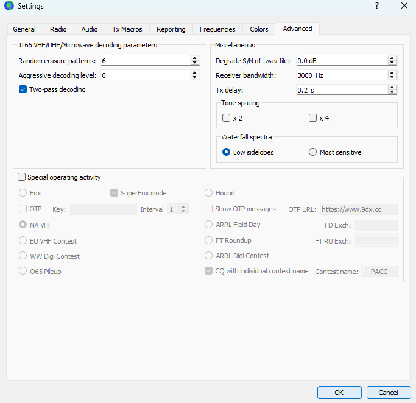This screenshot has height=403, width=416.
Task: Open the Radio settings tab
Action: pos(58,29)
